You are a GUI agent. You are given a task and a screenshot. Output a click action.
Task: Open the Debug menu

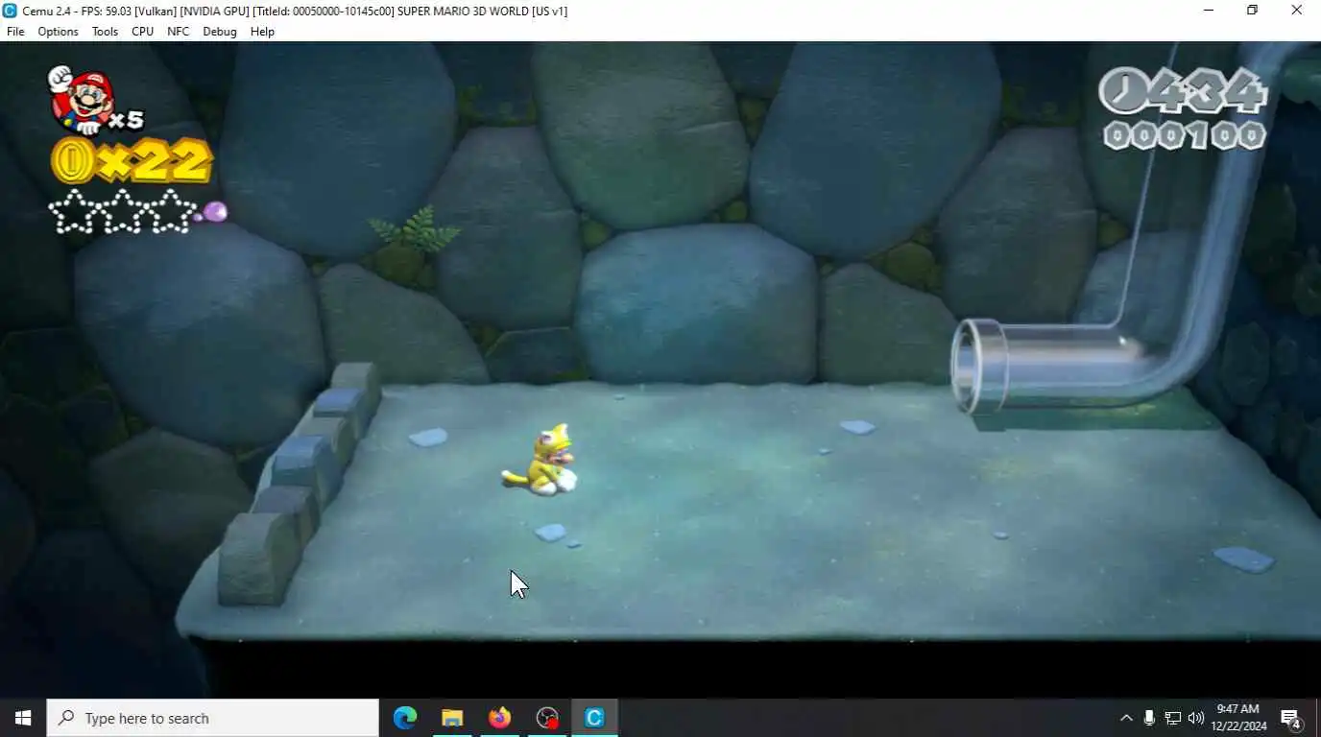[x=219, y=32]
